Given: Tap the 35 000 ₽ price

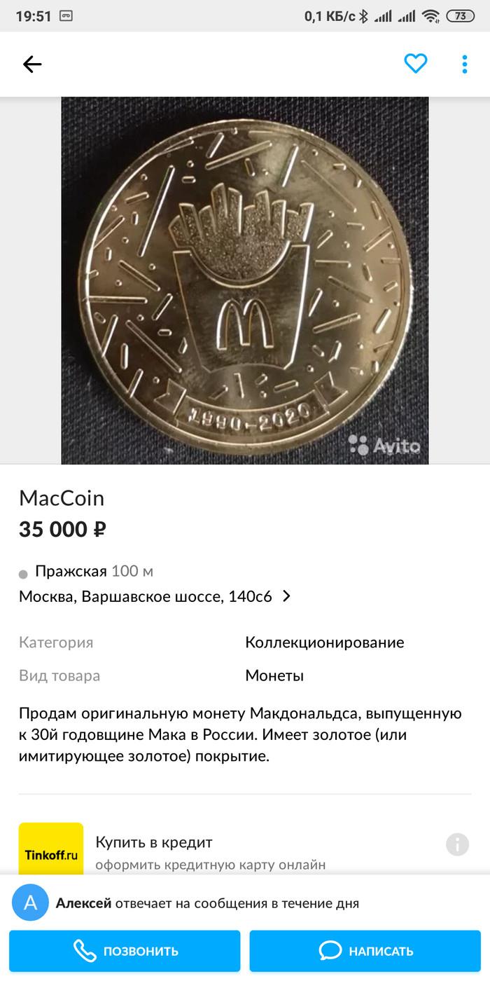Looking at the screenshot, I should pos(62,530).
